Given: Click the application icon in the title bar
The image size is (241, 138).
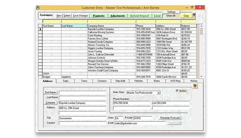Looking at the screenshot, I should click(38, 7).
